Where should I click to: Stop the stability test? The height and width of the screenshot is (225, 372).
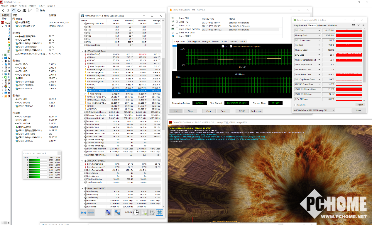[x=190, y=111]
